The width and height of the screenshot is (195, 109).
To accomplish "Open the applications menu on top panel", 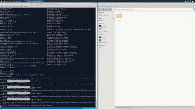I will [1, 1].
